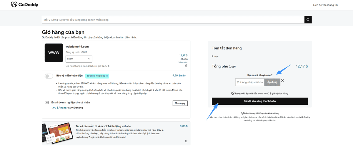Click the 9,99 $/năm protection price
353x151 pixels.
[x=180, y=75]
